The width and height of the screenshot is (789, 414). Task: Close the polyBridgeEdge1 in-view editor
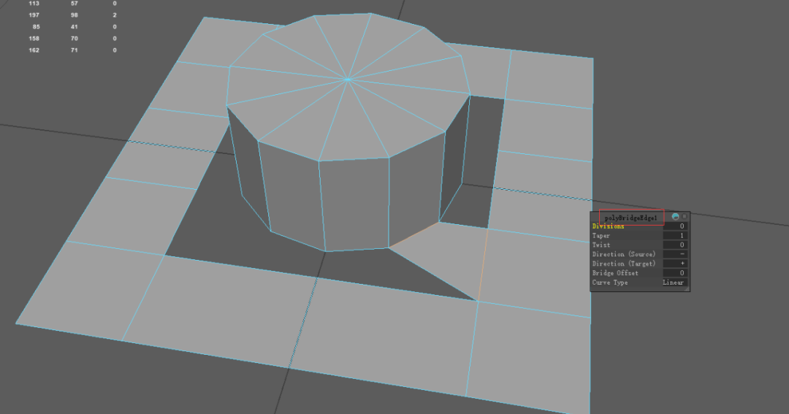click(x=685, y=217)
